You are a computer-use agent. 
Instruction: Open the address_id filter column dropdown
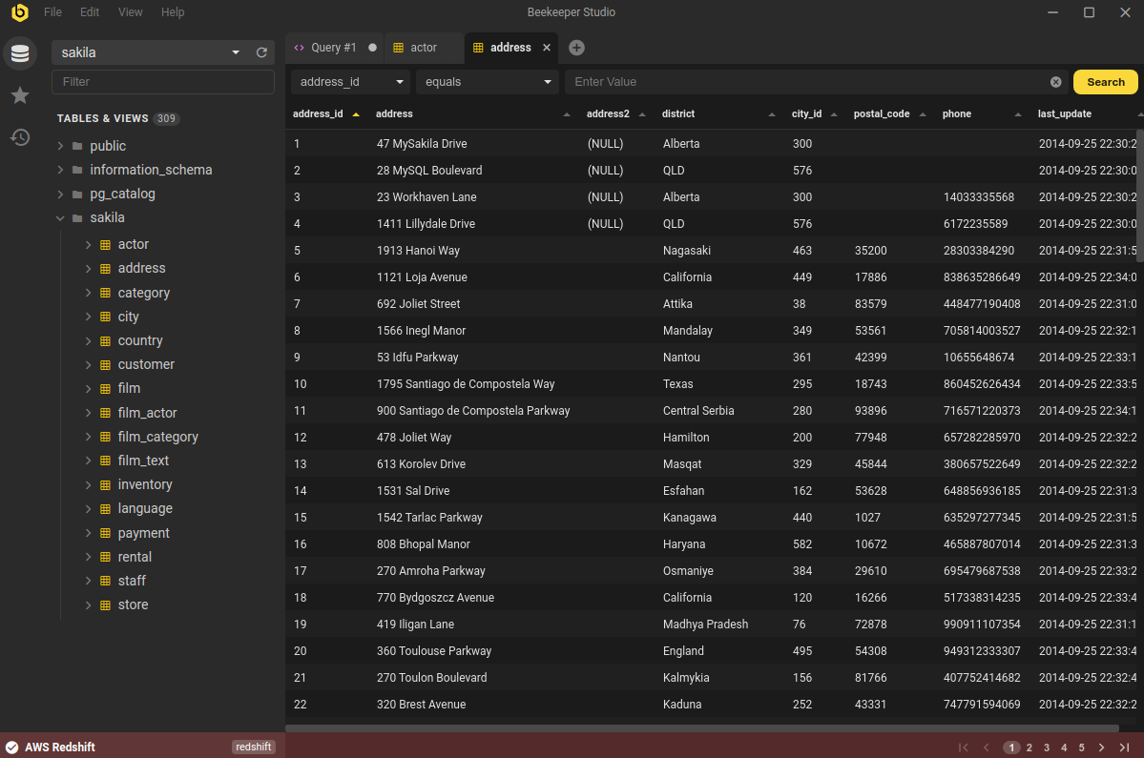click(351, 82)
